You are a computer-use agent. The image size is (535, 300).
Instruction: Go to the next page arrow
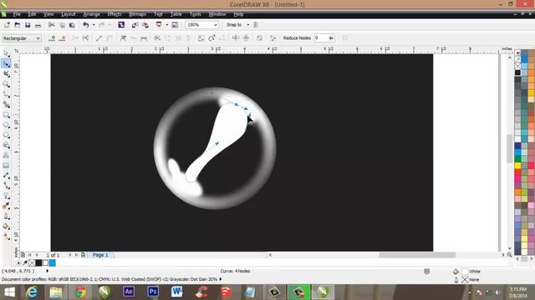click(70, 255)
